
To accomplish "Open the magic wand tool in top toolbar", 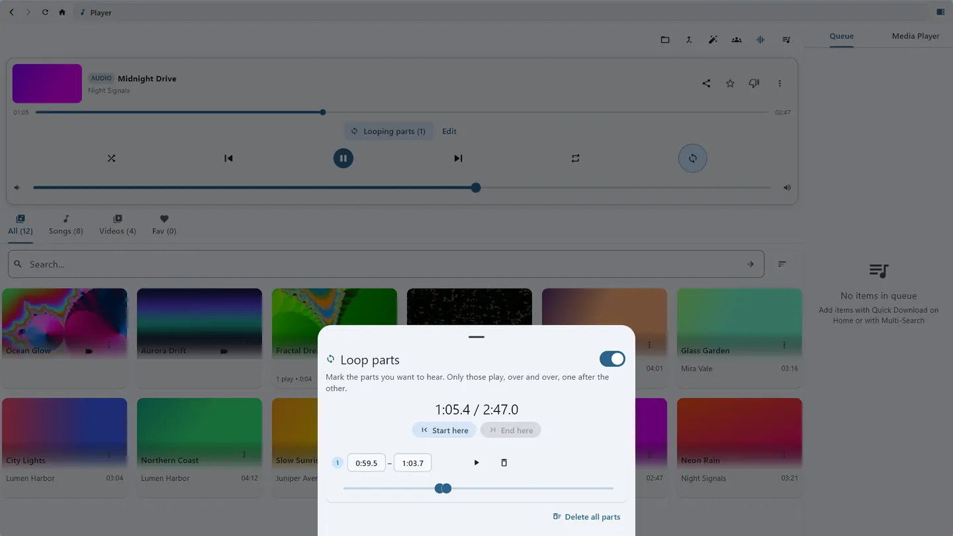I will coord(713,40).
